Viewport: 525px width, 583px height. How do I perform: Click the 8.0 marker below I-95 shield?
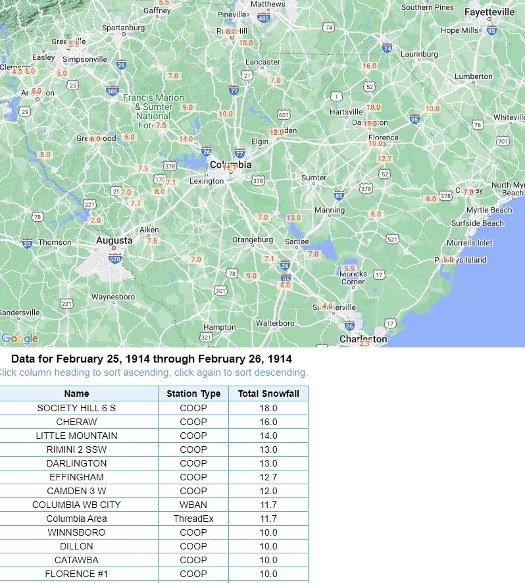[285, 285]
